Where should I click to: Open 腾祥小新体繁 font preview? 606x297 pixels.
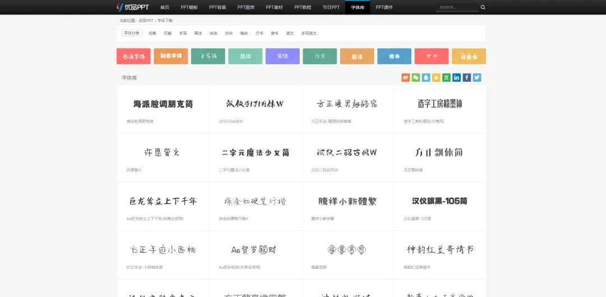tap(347, 201)
